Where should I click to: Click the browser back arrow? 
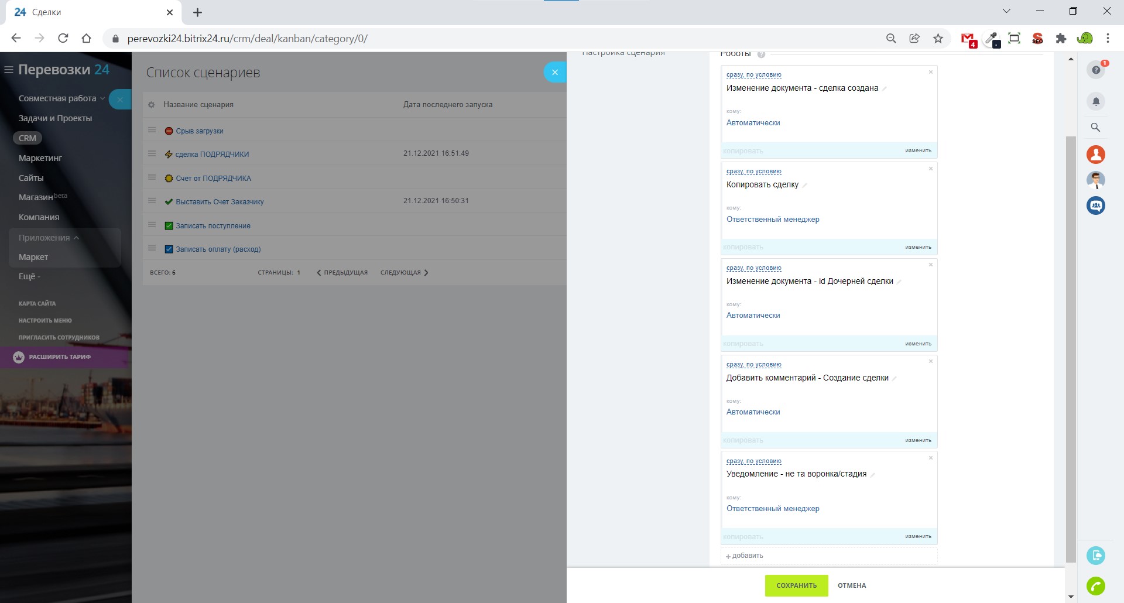click(x=16, y=39)
